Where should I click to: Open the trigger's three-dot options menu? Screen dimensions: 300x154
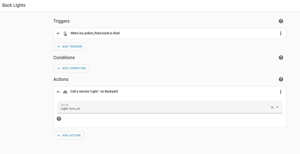(281, 33)
